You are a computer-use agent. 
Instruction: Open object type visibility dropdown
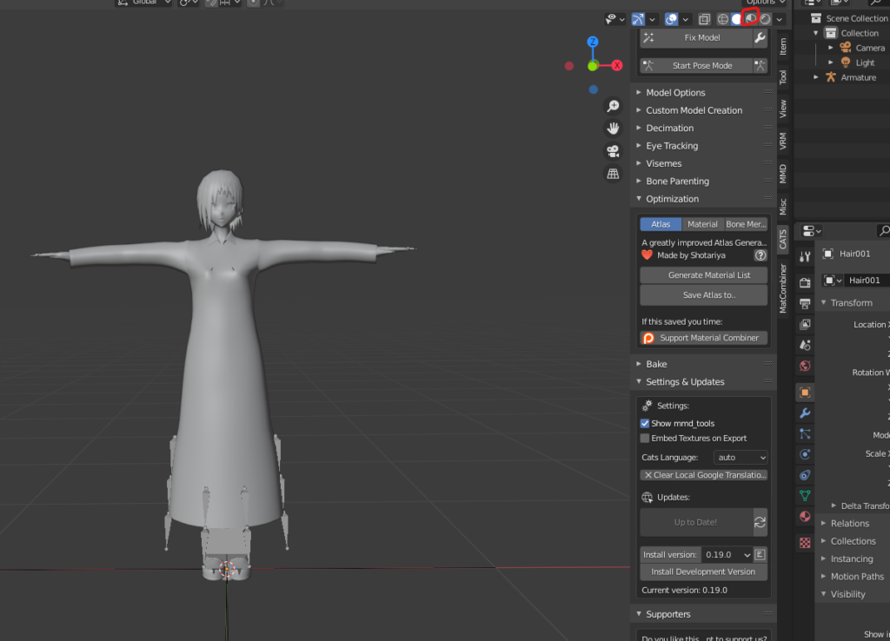615,19
